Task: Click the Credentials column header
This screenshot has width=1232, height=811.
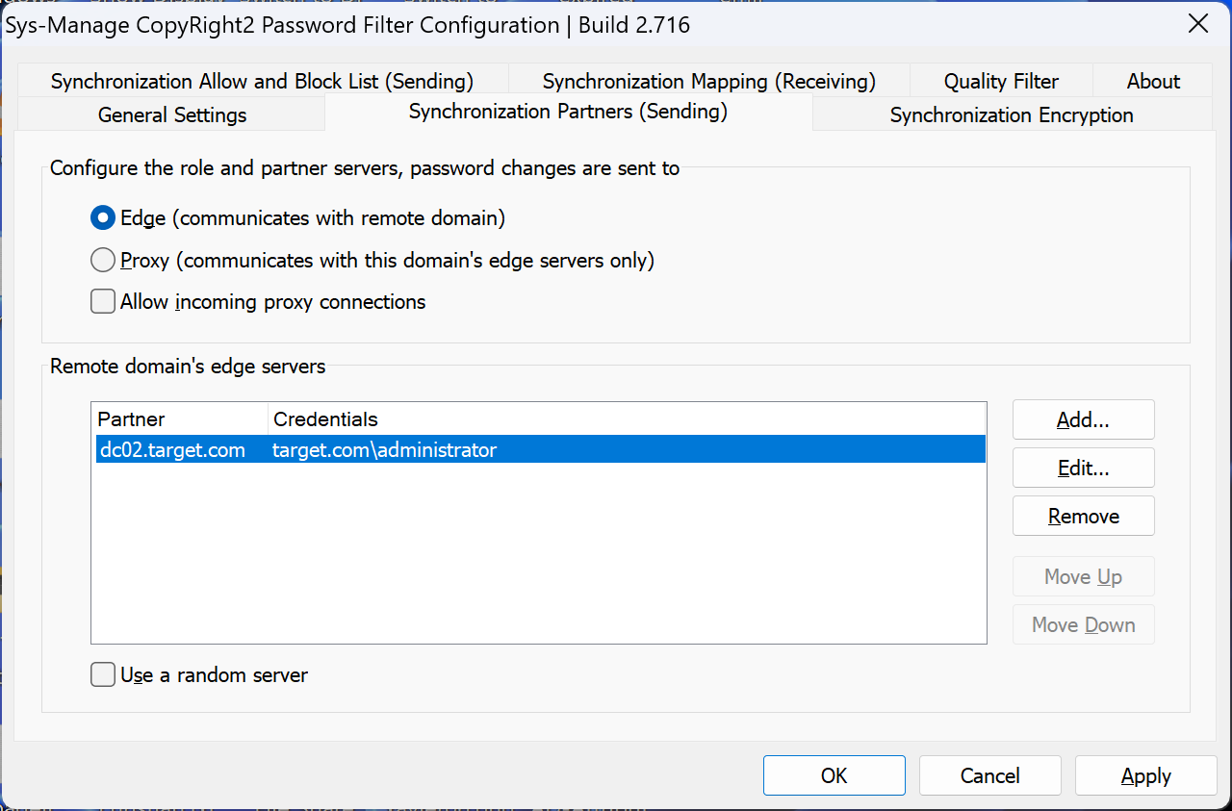Action: point(325,419)
